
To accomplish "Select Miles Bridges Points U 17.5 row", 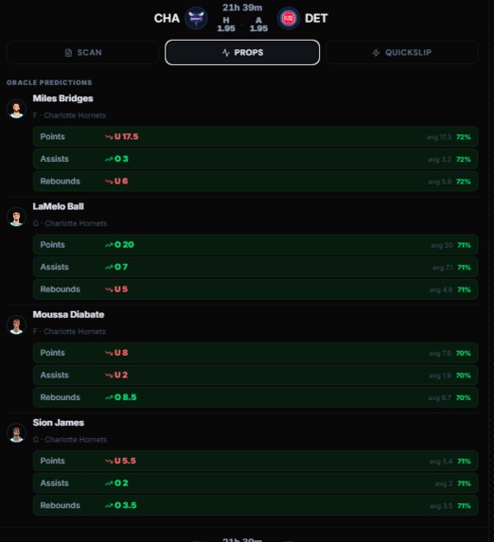I will point(256,136).
